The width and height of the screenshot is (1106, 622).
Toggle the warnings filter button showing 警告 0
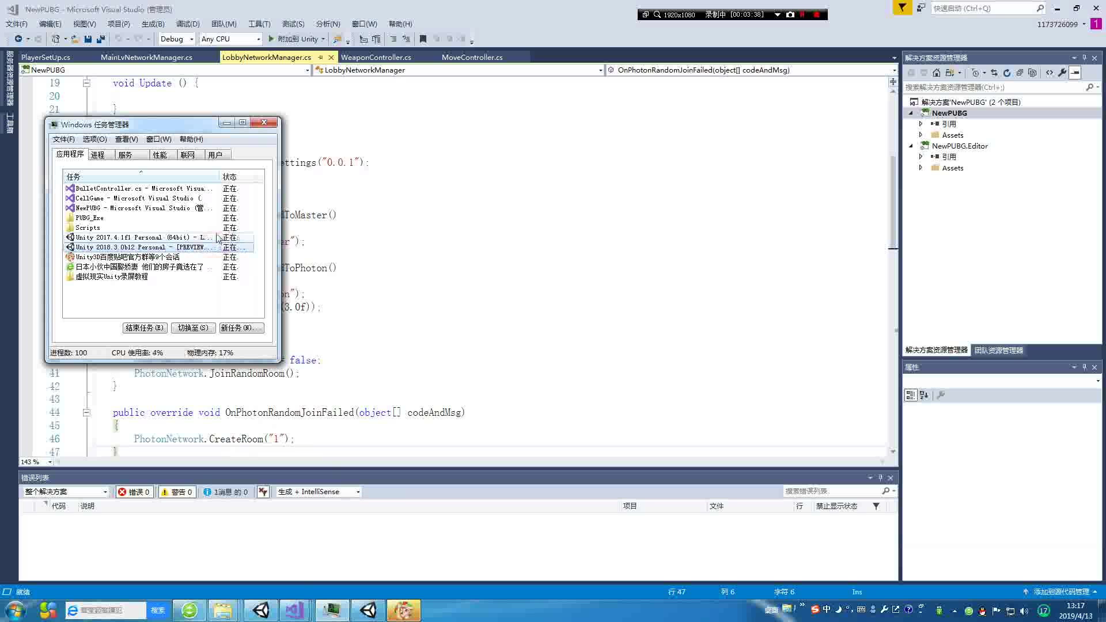(x=177, y=492)
